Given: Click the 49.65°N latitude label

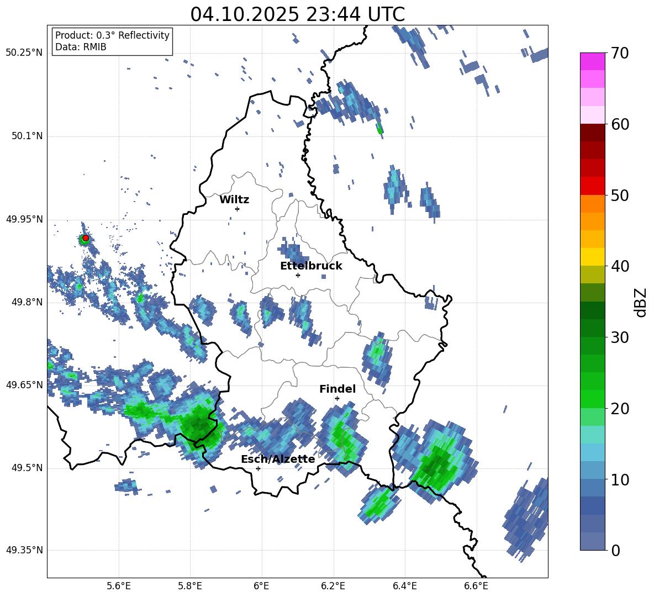Looking at the screenshot, I should 24,384.
